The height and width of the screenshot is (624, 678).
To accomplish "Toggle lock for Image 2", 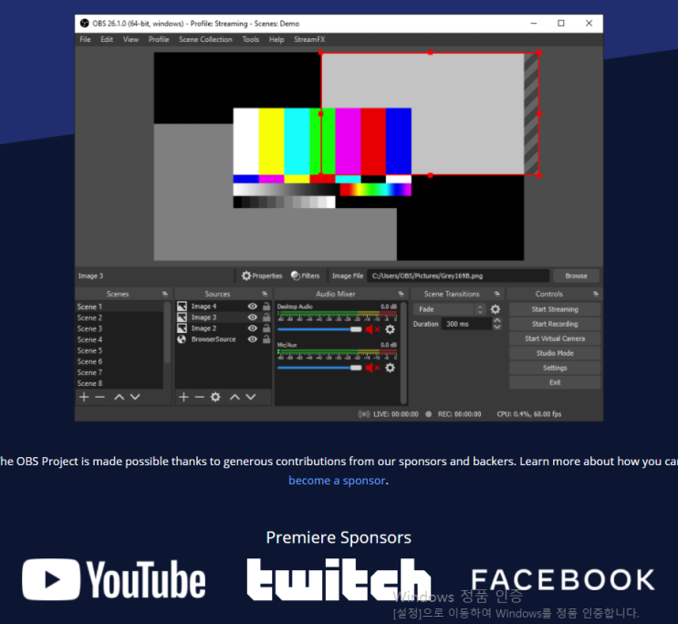I will [266, 328].
